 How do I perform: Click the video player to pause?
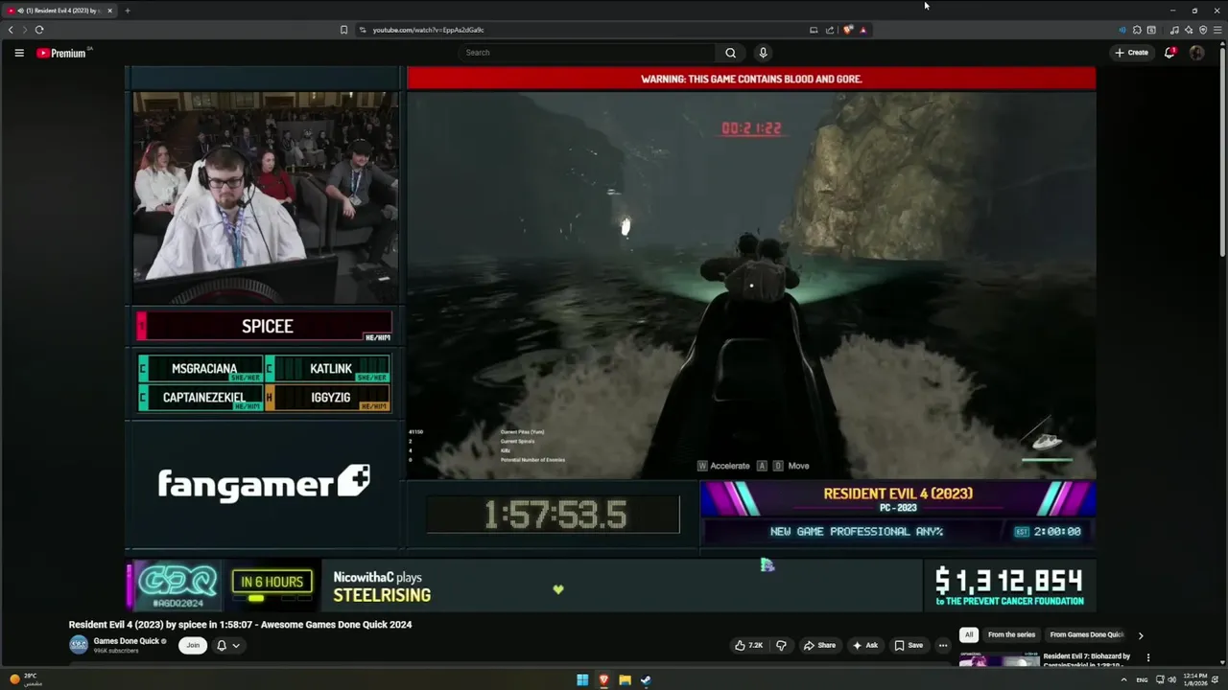point(610,340)
